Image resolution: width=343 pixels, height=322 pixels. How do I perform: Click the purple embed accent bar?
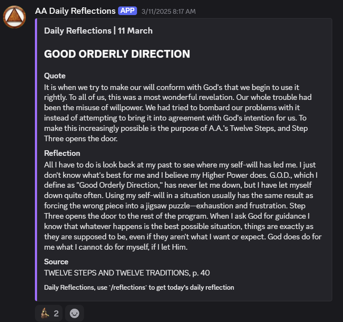pos(36,160)
